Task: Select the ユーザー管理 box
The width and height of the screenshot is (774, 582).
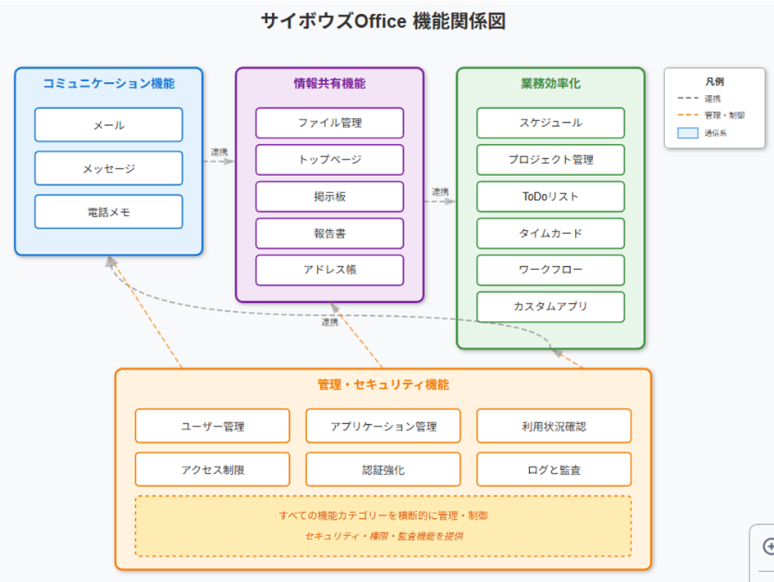Action: pyautogui.click(x=212, y=426)
